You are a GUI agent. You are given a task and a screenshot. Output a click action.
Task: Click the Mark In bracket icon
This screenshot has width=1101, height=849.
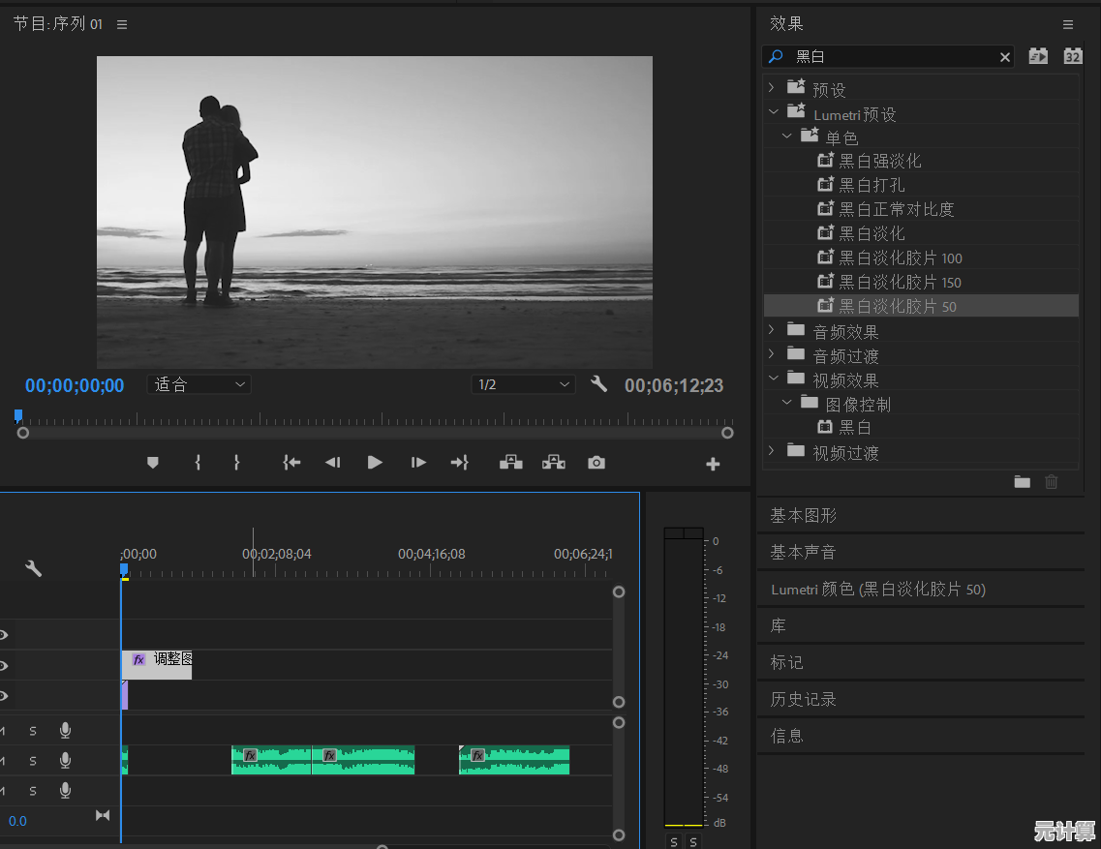198,463
